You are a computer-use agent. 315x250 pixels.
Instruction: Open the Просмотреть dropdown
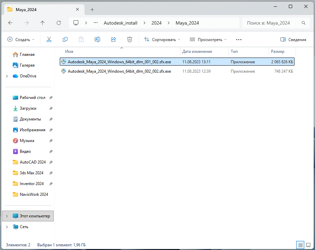tap(208, 39)
